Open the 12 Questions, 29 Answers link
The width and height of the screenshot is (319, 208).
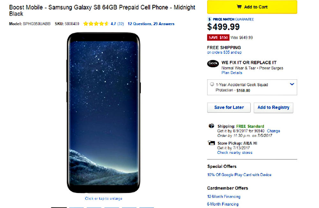tap(151, 24)
